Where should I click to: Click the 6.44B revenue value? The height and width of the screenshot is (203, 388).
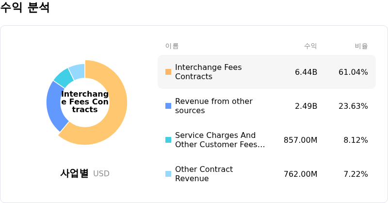point(306,72)
